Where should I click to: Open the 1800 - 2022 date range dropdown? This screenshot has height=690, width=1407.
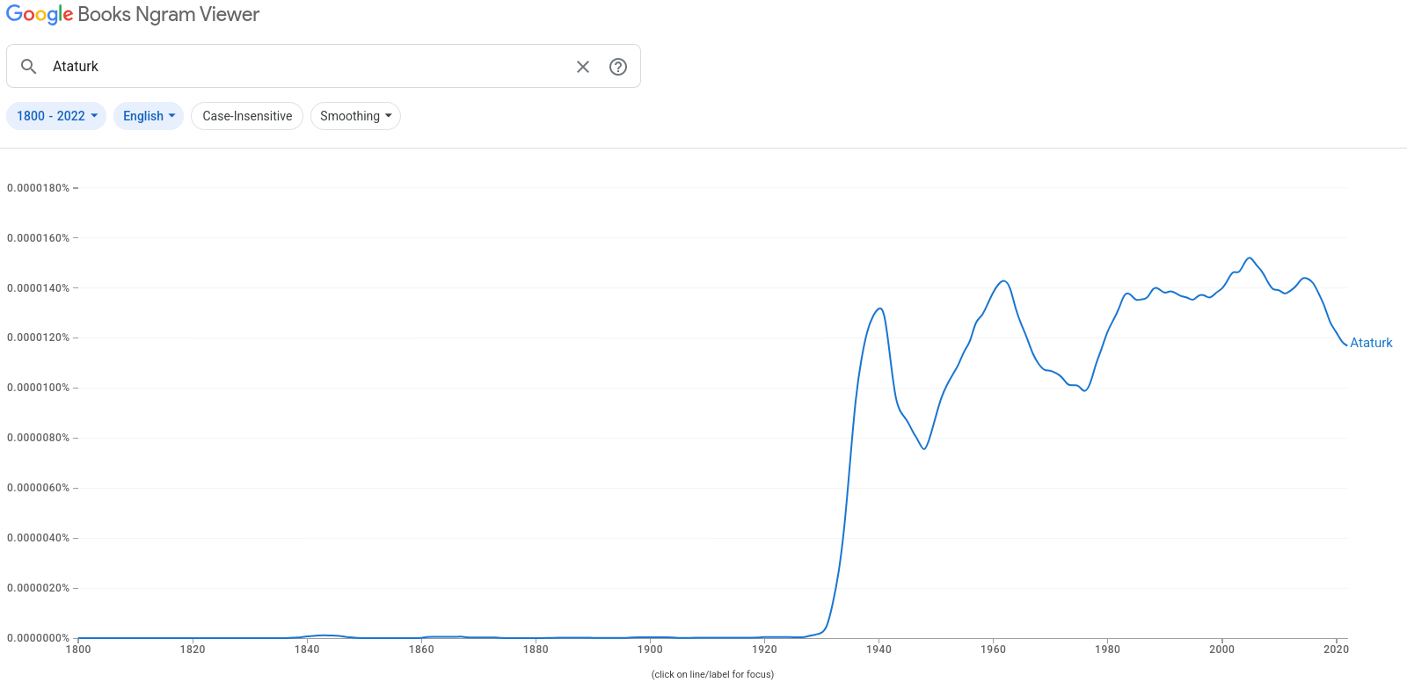[56, 116]
